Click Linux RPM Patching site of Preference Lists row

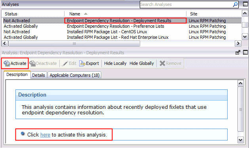[x=207, y=26]
